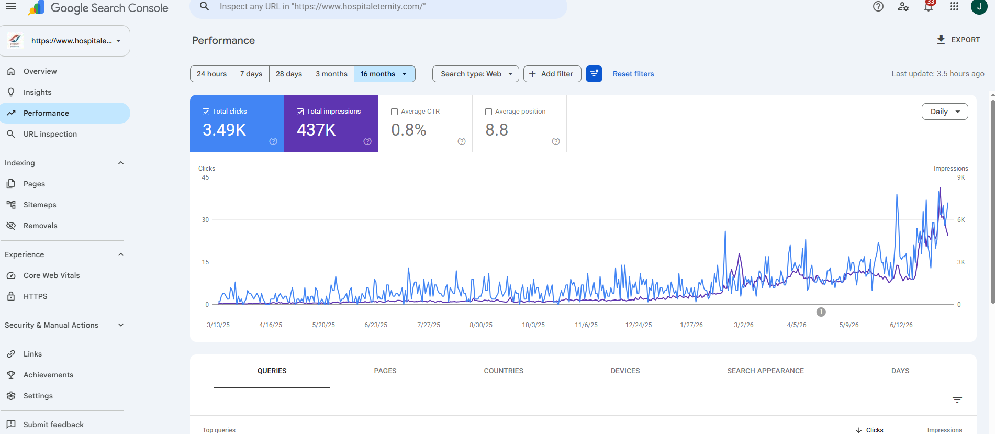Viewport: 995px width, 434px height.
Task: Open notifications bell icon
Action: [x=929, y=6]
